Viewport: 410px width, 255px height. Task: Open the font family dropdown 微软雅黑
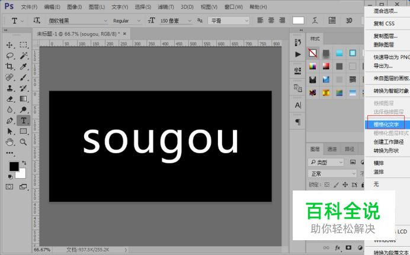click(78, 21)
